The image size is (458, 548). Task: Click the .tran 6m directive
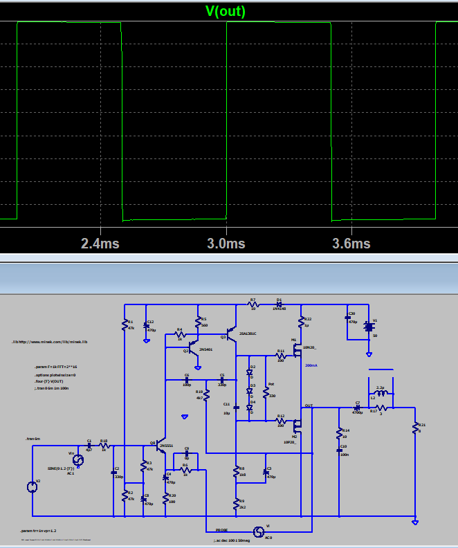(33, 439)
